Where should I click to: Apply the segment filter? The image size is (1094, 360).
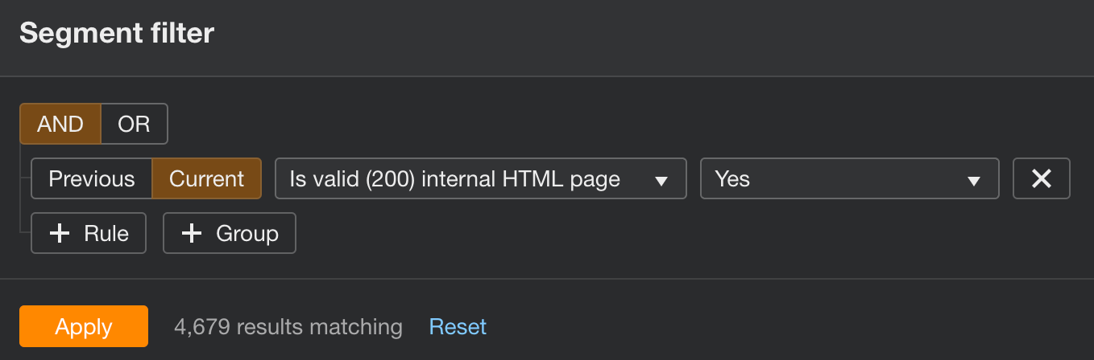point(84,326)
